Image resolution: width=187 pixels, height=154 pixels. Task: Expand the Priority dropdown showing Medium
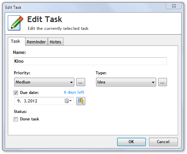[44, 82]
